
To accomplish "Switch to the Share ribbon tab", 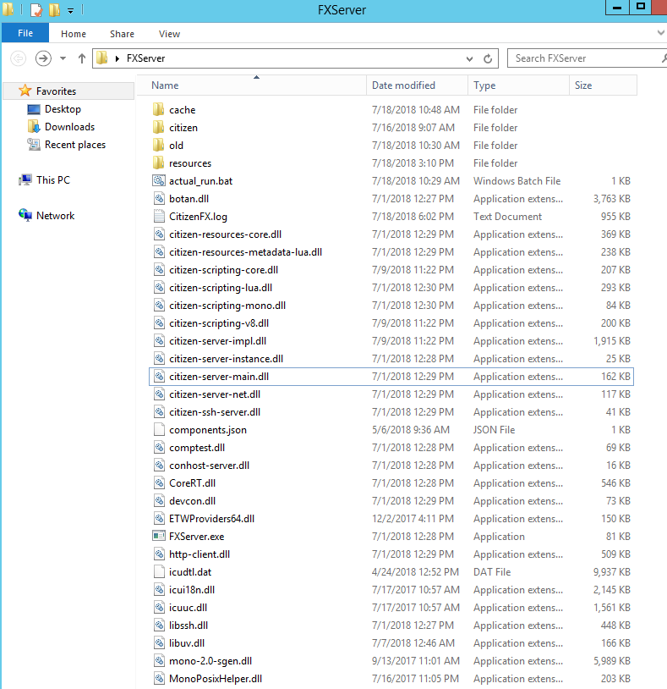I will 122,34.
